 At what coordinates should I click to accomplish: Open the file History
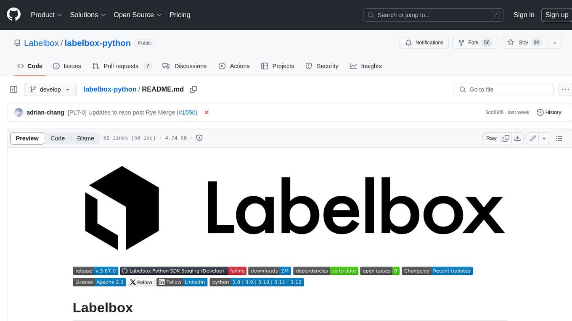[549, 113]
